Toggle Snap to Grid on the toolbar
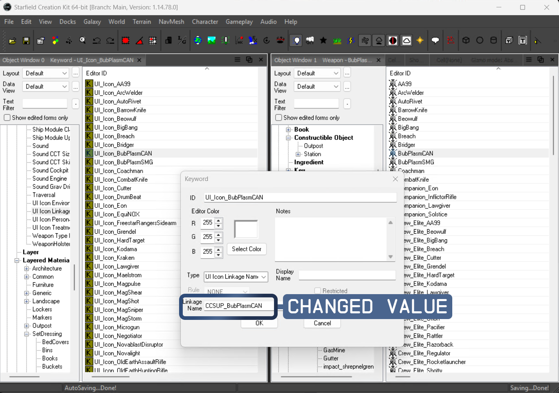The width and height of the screenshot is (559, 393). point(126,40)
